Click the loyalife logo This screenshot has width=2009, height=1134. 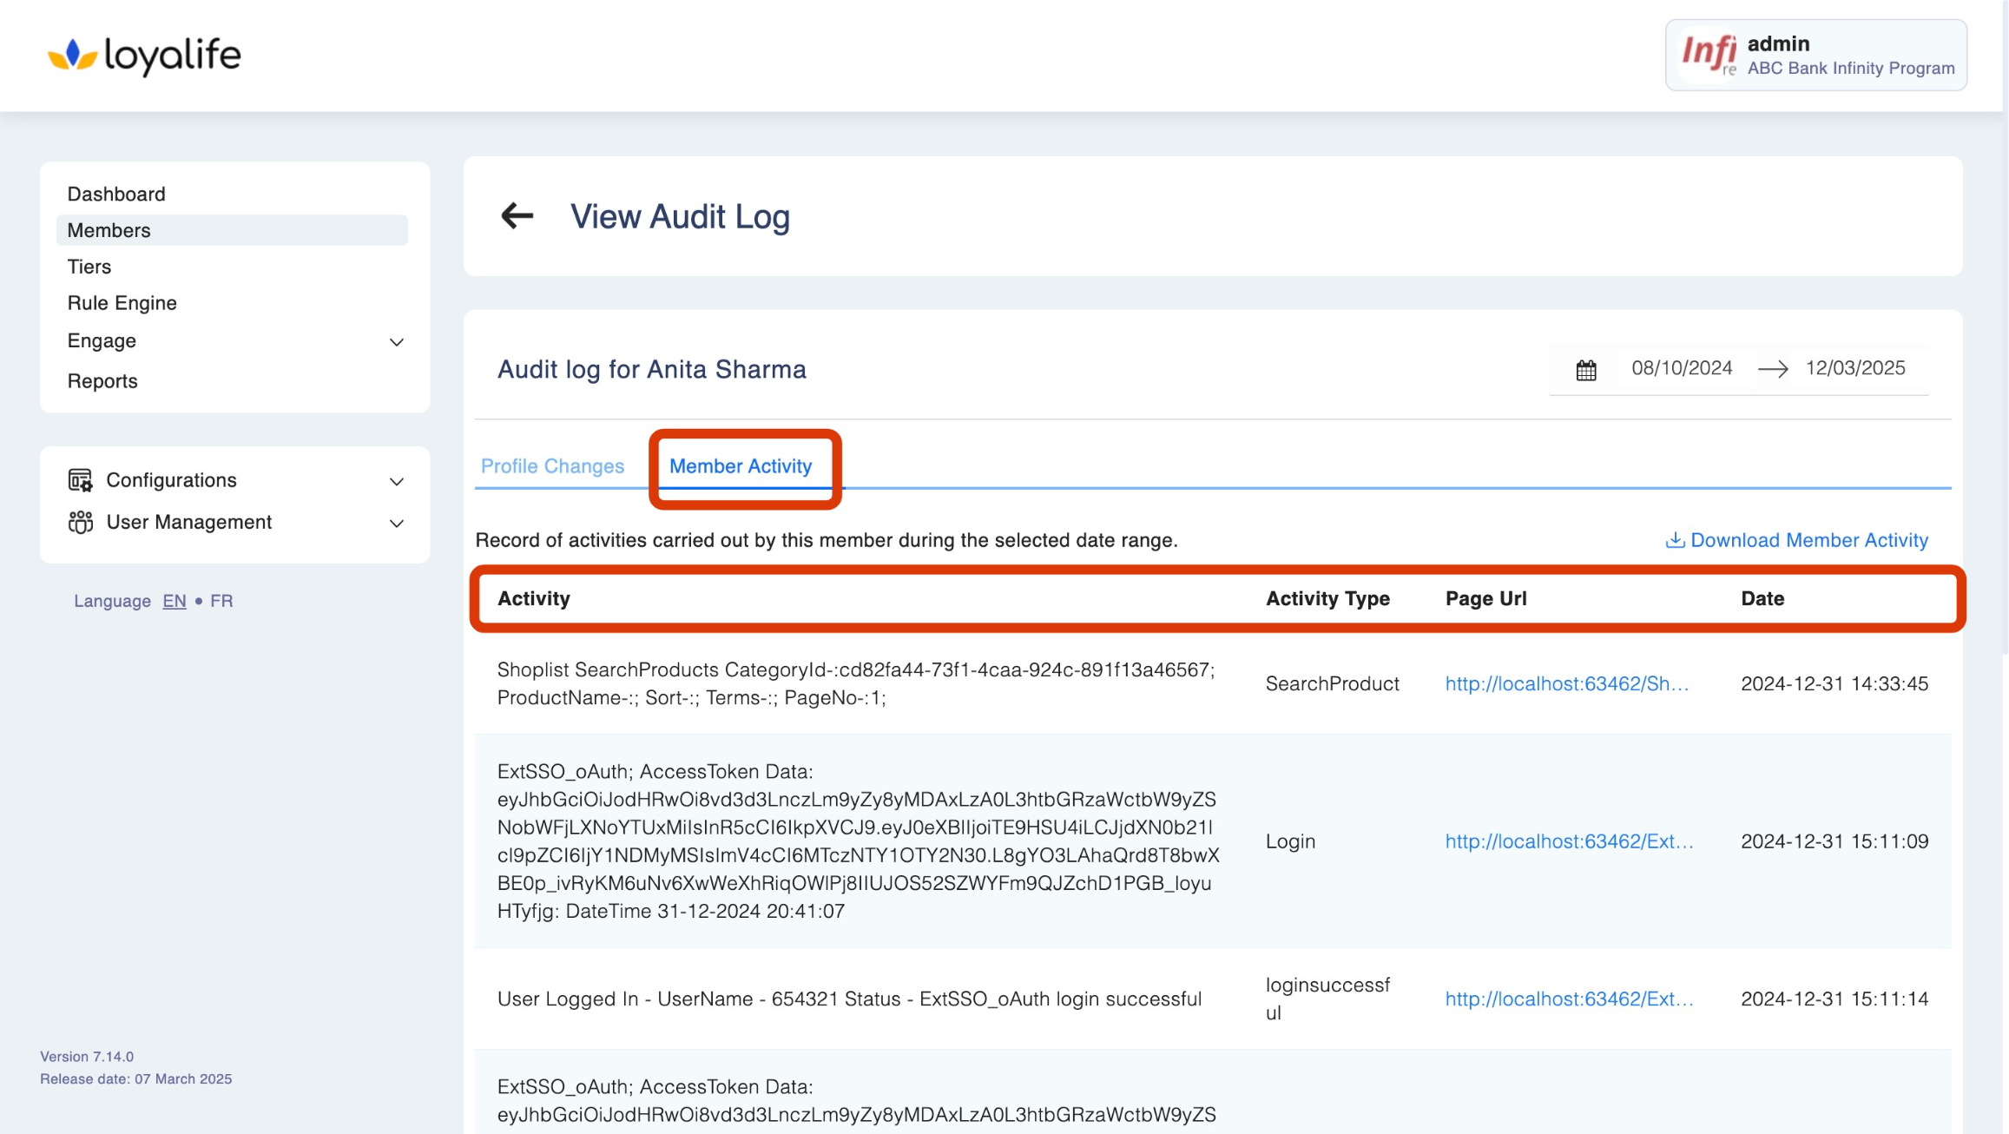[144, 56]
